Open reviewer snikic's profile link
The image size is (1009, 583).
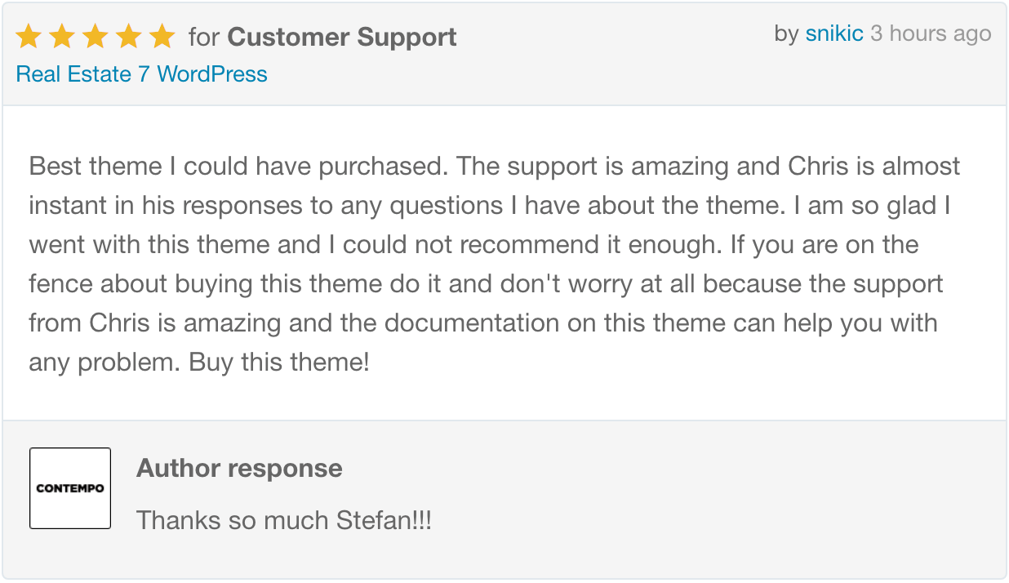coord(833,33)
